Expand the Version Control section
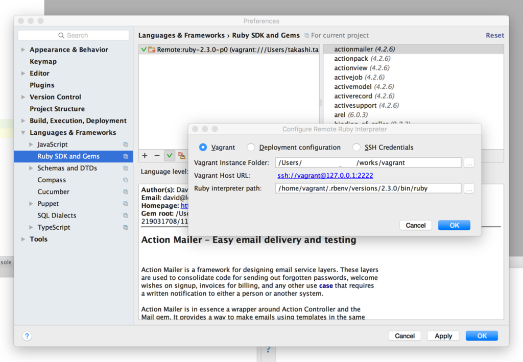This screenshot has height=362, width=523. point(23,97)
